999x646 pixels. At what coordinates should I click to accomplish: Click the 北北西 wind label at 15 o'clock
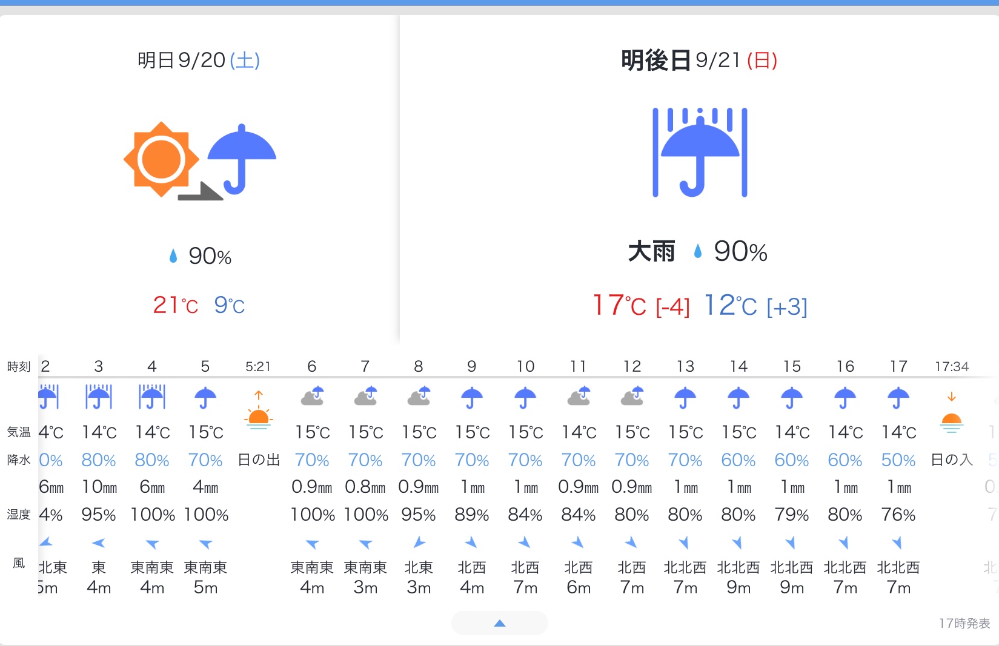(x=792, y=567)
